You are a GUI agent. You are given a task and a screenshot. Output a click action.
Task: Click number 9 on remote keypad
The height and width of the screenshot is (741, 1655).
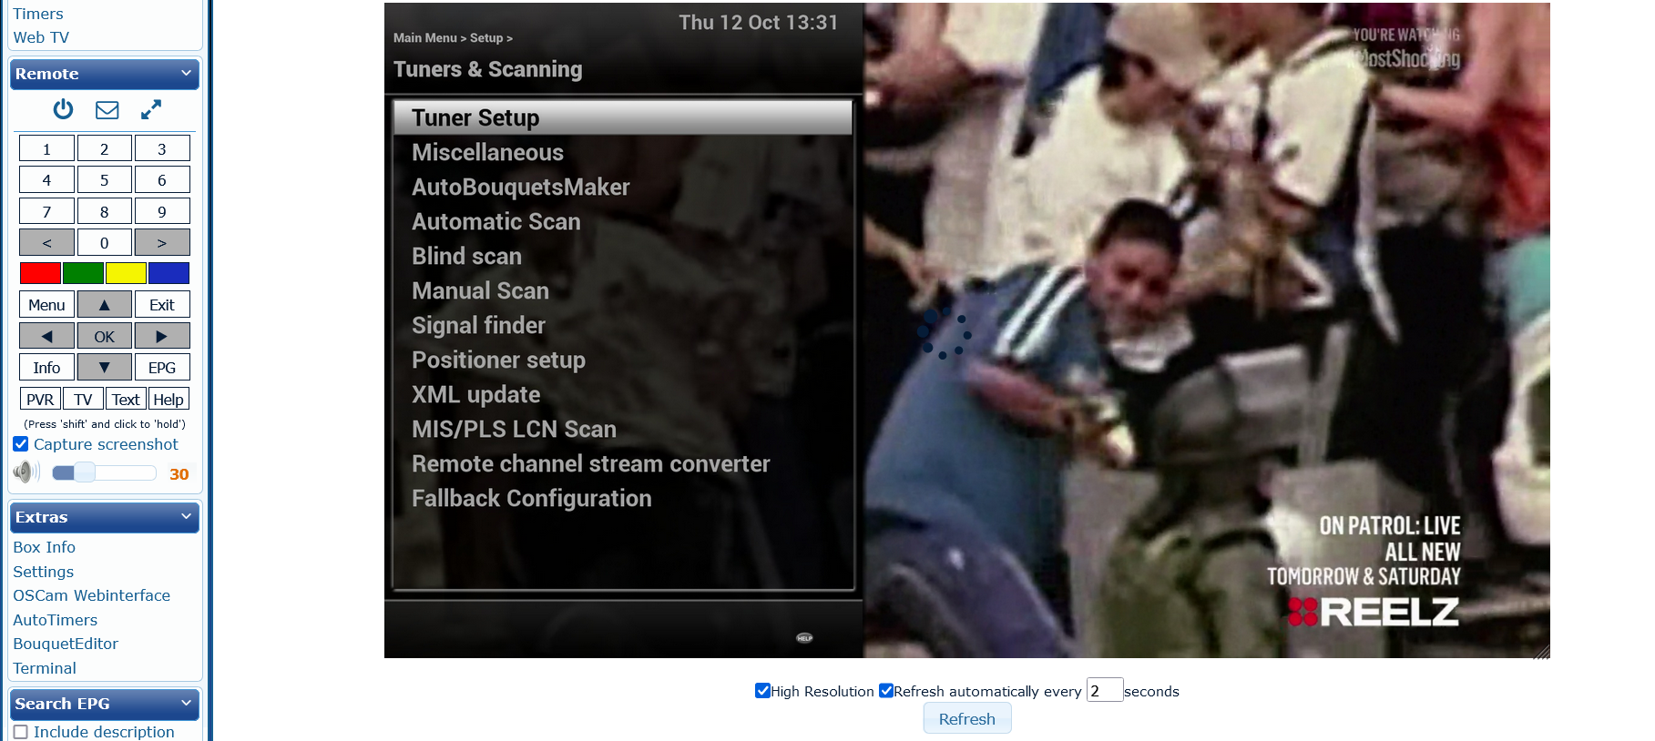[162, 211]
